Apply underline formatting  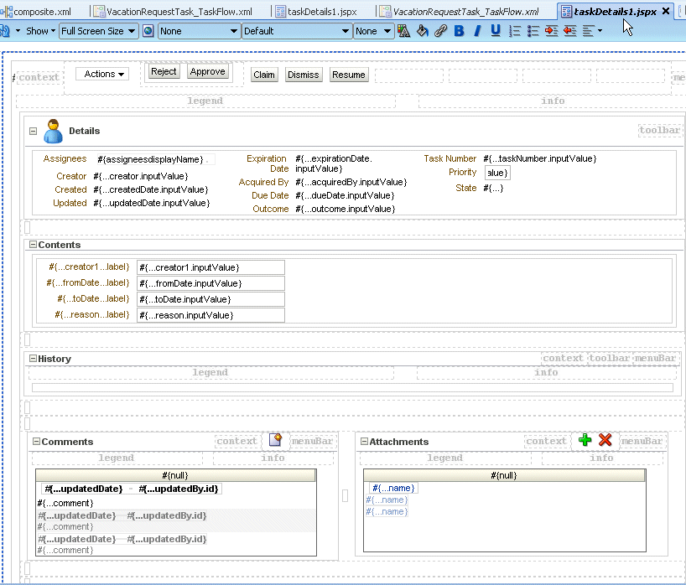(x=496, y=31)
